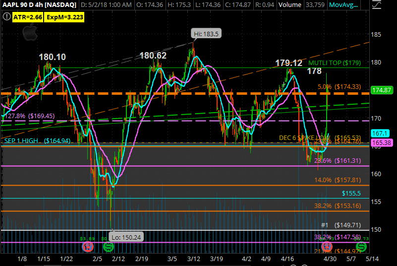Click the 5.0% ($174.33) level label
397x266 pixels.
pos(340,87)
